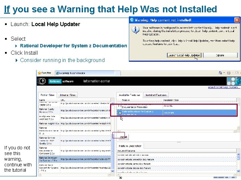This screenshot has width=241, height=180.
Task: Click the warning dialog title bar icon
Action: coord(132,20)
